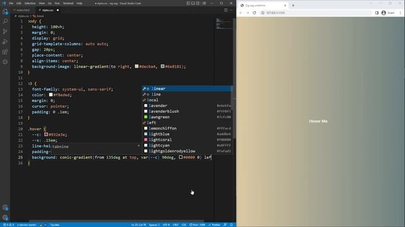405x227 pixels.
Task: Click the split editor icon
Action: [x=226, y=10]
